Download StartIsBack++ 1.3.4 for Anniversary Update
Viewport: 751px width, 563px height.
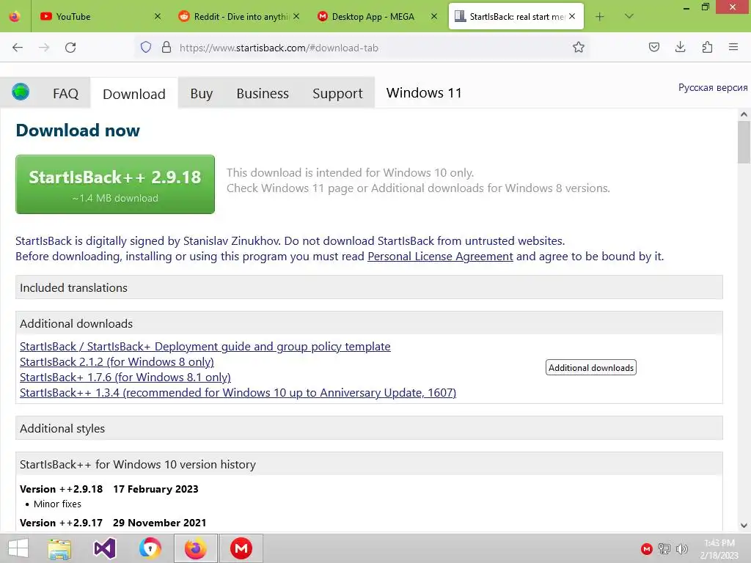[238, 393]
